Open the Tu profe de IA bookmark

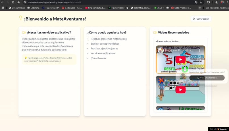point(51,8)
